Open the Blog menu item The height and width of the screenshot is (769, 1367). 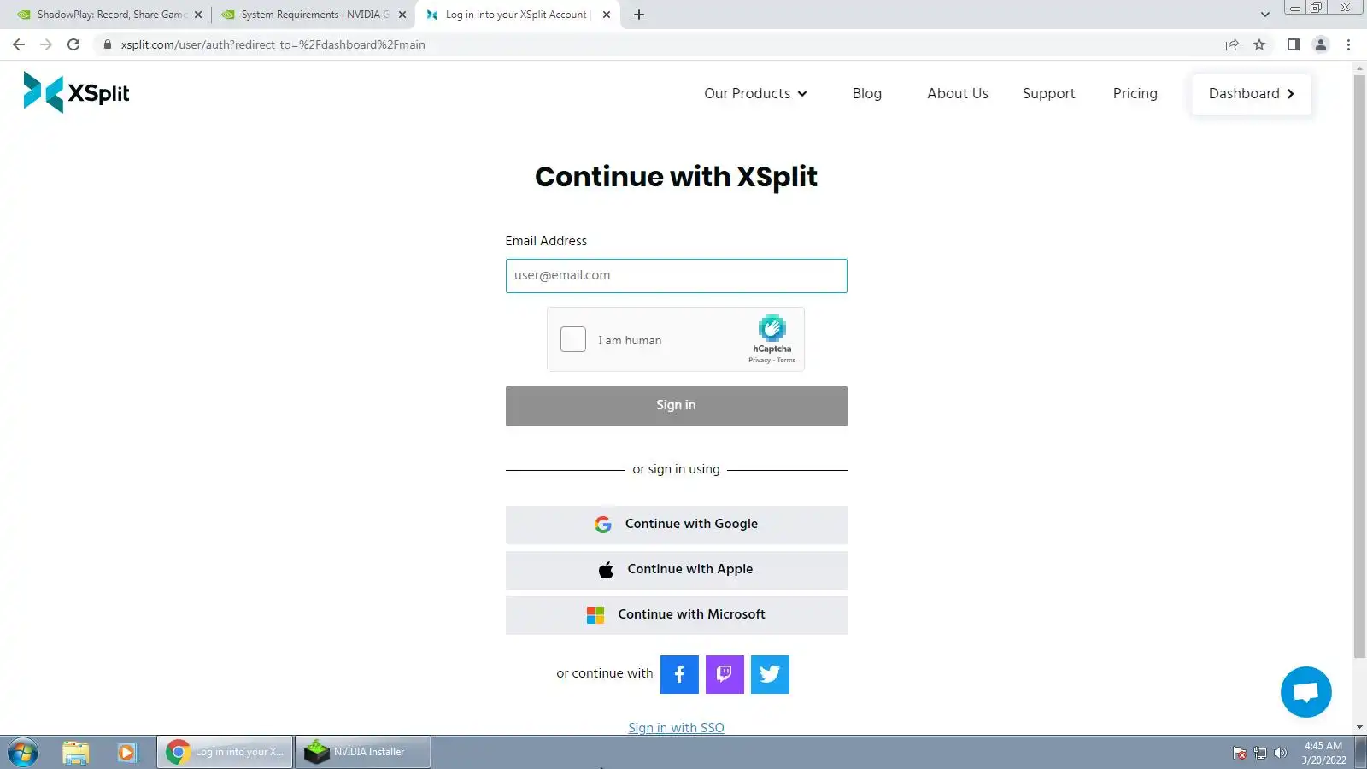click(x=866, y=93)
